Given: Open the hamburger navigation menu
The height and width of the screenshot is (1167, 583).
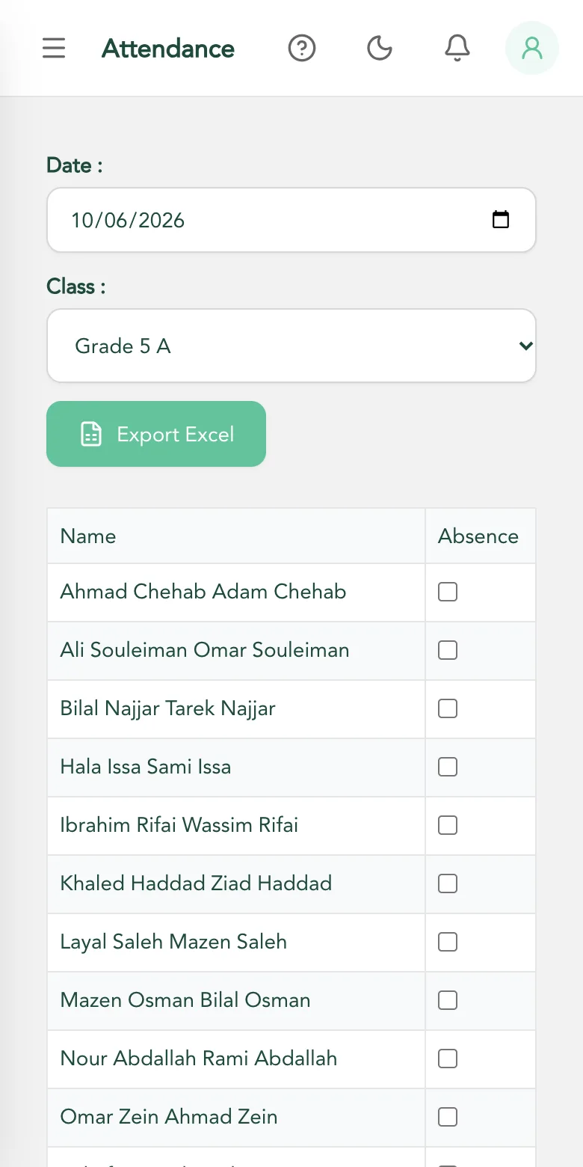Looking at the screenshot, I should pos(54,49).
